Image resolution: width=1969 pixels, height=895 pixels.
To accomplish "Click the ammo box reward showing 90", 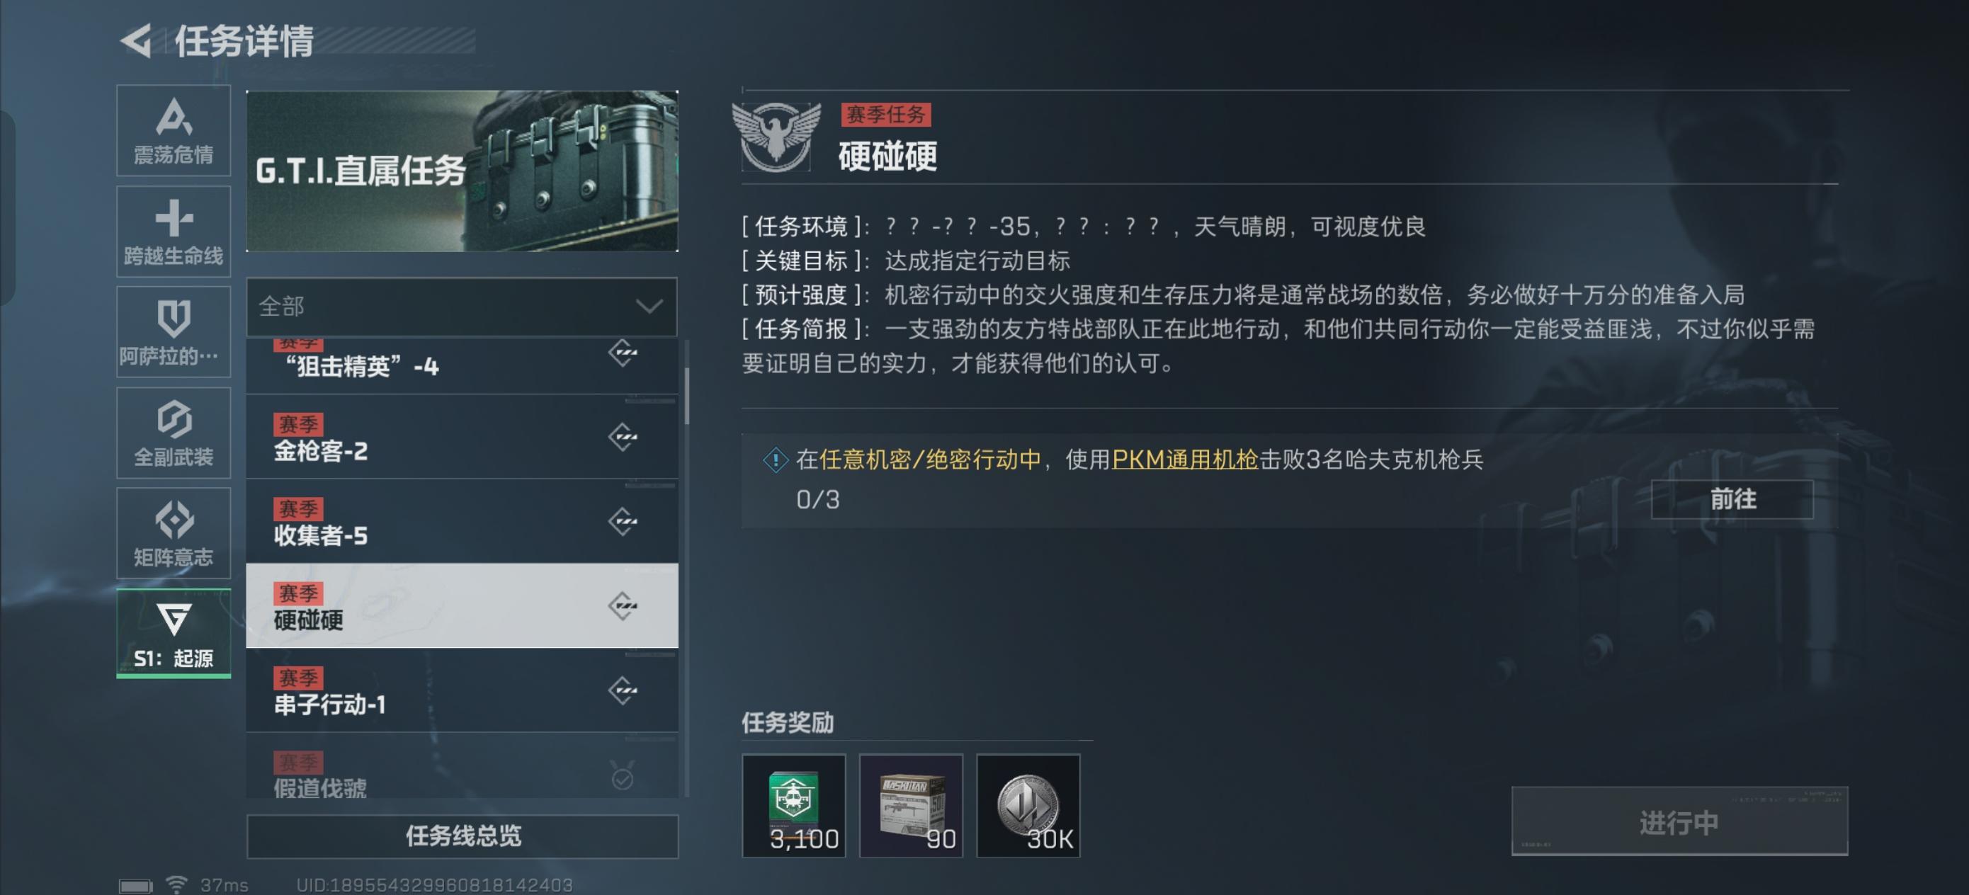I will click(x=911, y=806).
